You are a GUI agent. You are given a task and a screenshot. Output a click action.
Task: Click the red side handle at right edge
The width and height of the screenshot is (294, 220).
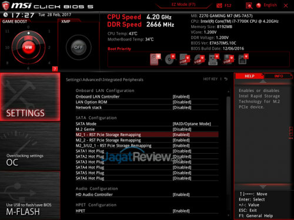(291, 133)
